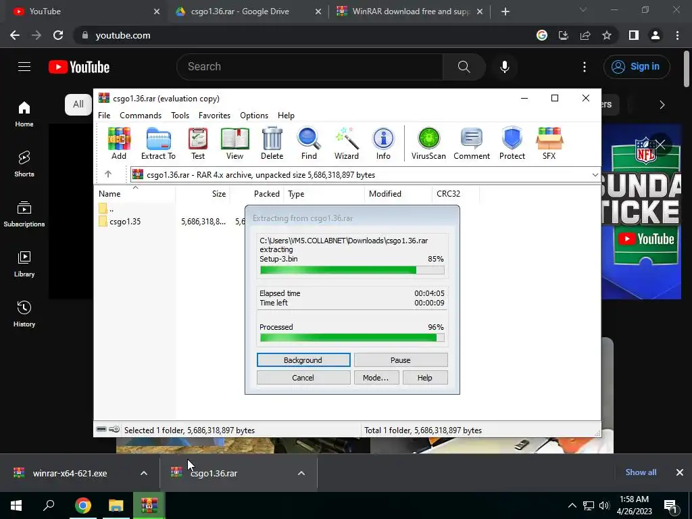Open the View toolbar icon
692x519 pixels.
[x=234, y=143]
